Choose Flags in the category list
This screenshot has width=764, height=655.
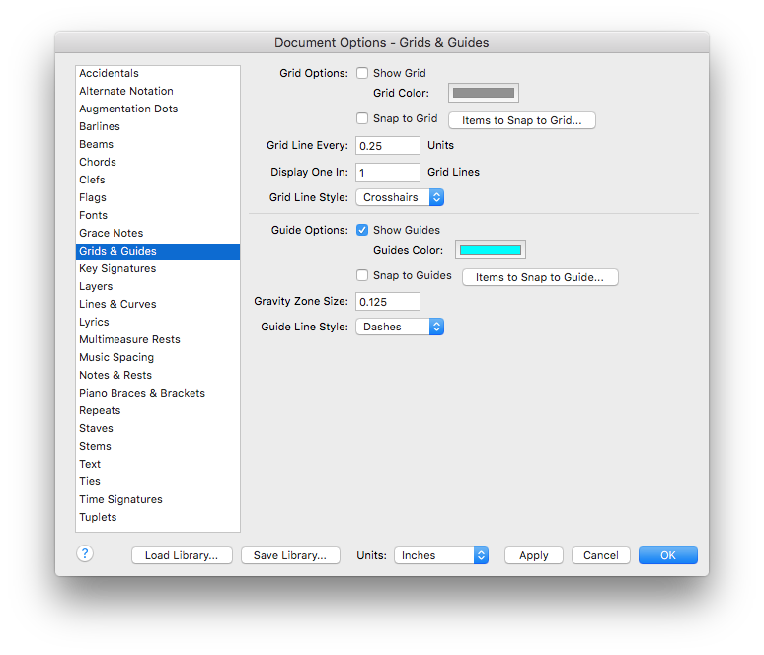(157, 197)
